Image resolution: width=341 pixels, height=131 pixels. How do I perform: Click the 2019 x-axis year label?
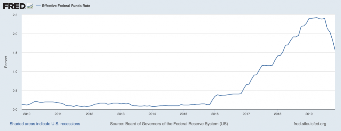309,113
